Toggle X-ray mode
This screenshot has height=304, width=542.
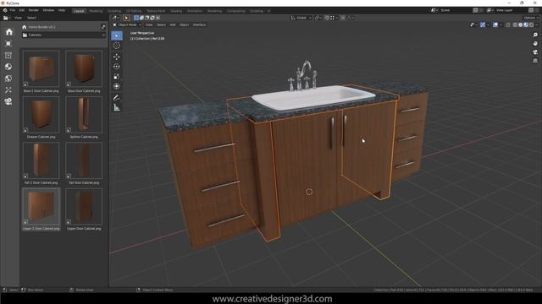508,24
